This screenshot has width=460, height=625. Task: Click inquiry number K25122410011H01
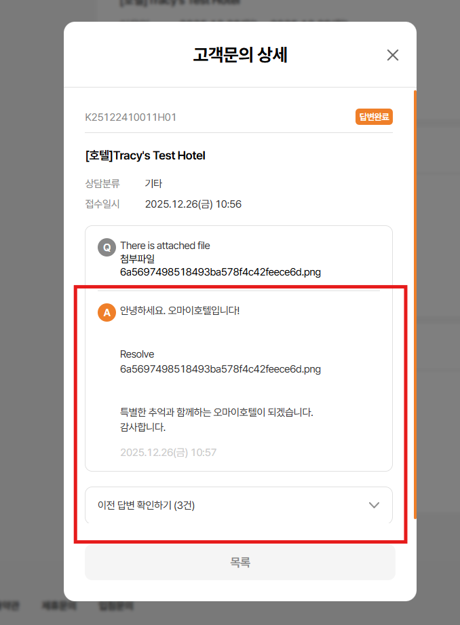130,117
